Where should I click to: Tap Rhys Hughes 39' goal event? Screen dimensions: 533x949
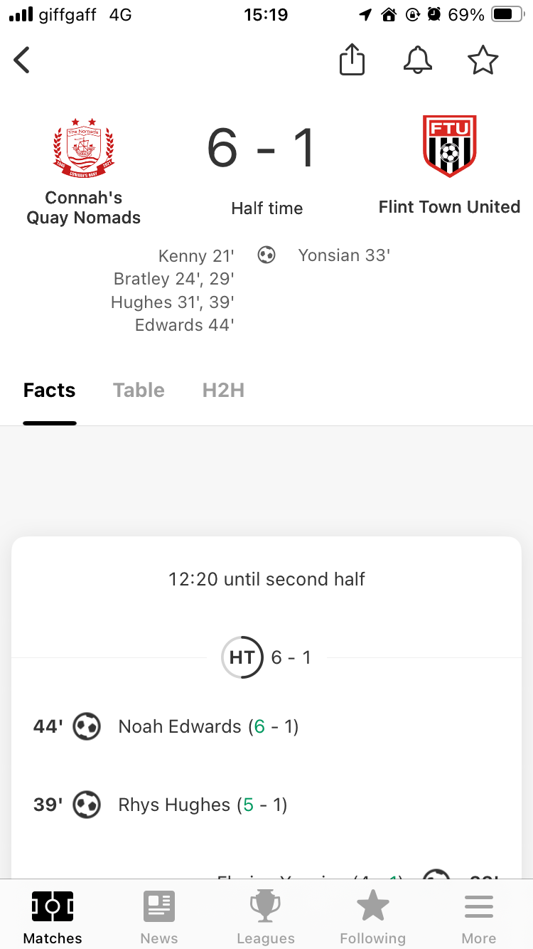tap(266, 805)
